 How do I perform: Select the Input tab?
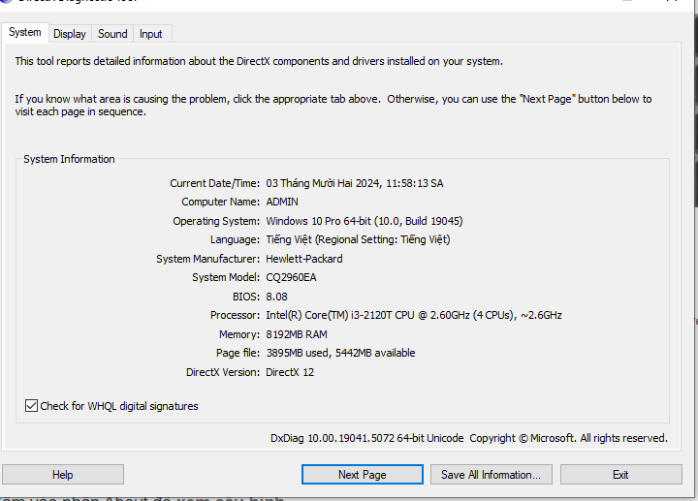click(151, 34)
